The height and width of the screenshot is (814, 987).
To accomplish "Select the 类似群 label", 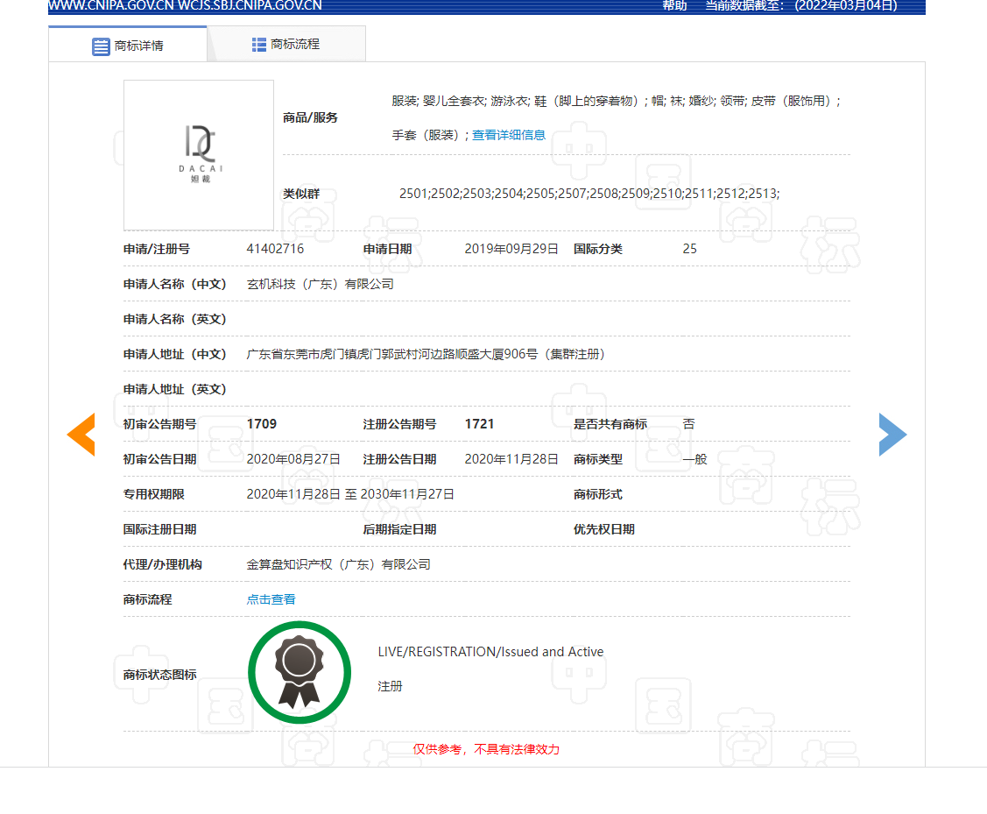I will pos(301,194).
